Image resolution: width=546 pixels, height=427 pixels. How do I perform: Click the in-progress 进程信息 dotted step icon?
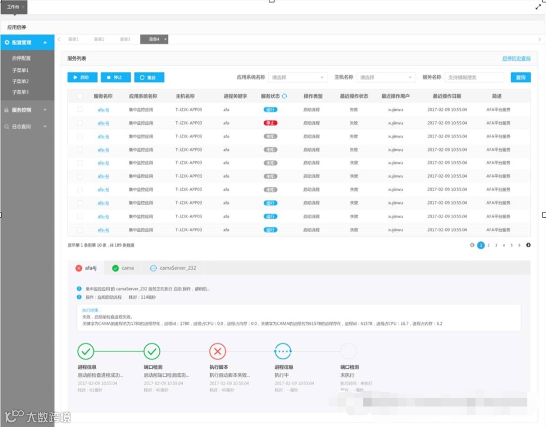(283, 351)
